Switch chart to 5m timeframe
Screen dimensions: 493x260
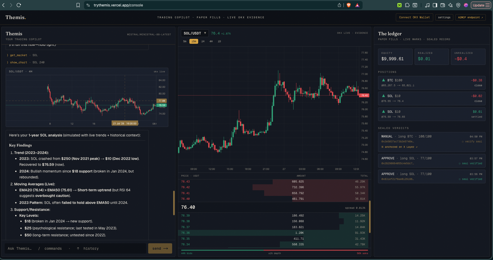pos(185,41)
